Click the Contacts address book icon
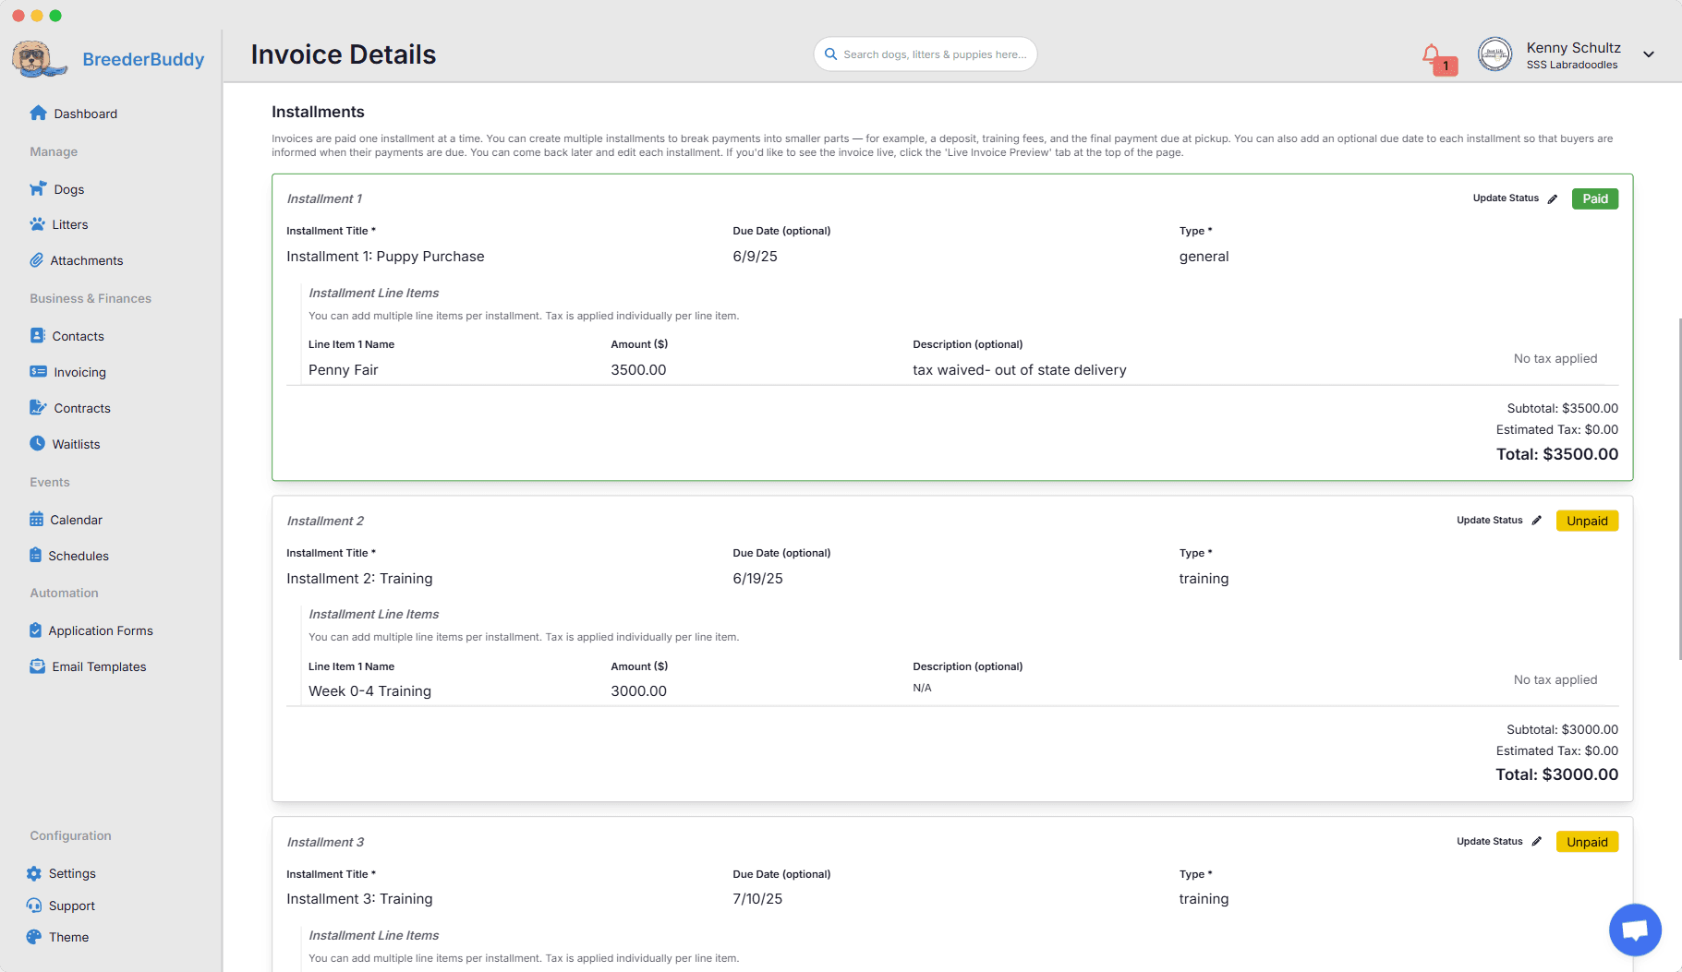 point(37,336)
